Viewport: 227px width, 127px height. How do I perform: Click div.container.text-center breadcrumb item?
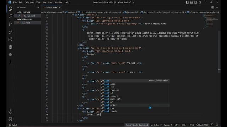pos(99,12)
